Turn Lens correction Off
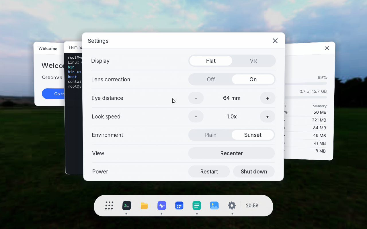This screenshot has width=367, height=229. (211, 79)
